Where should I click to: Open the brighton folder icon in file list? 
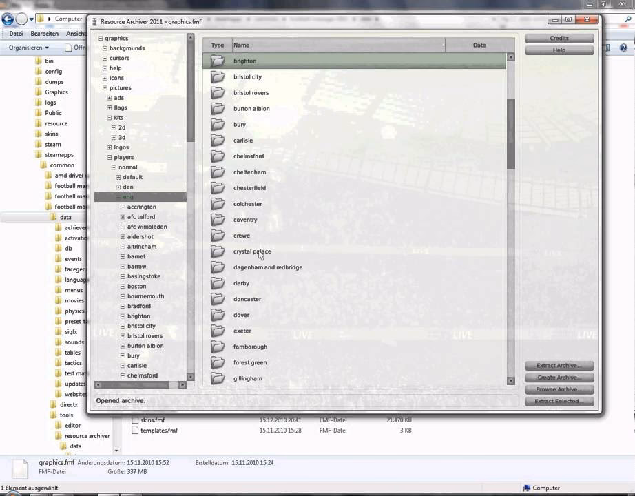pyautogui.click(x=218, y=61)
